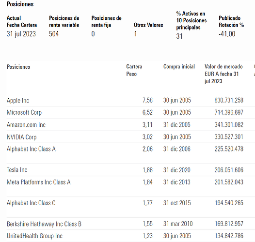Select Apple weight value 7,58
The image size is (255, 242).
pos(148,100)
